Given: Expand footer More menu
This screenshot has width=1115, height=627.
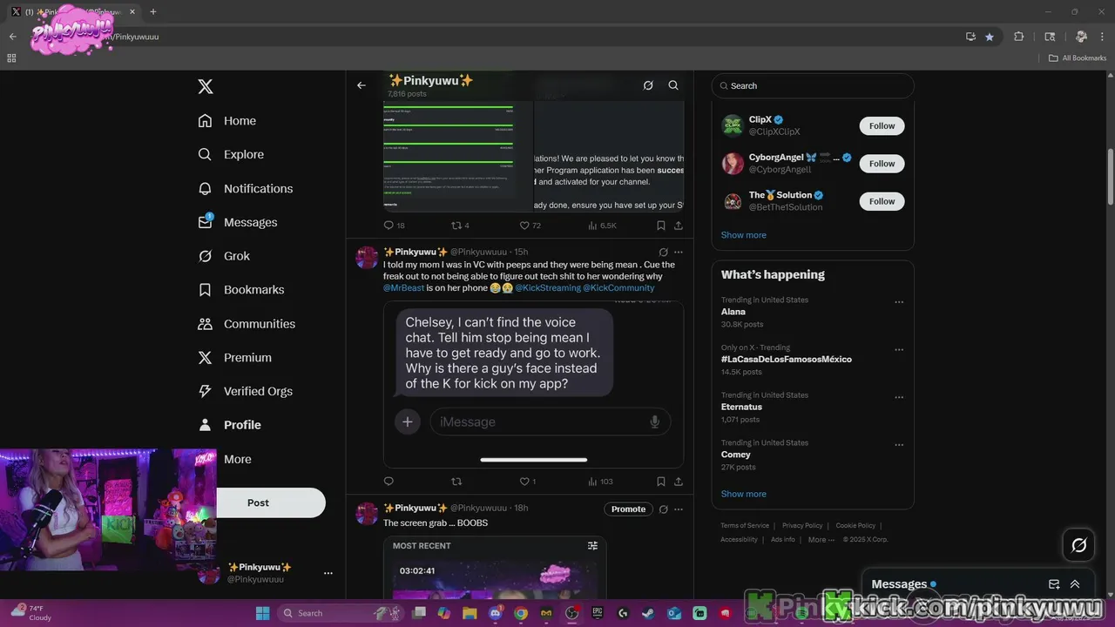Looking at the screenshot, I should [821, 540].
